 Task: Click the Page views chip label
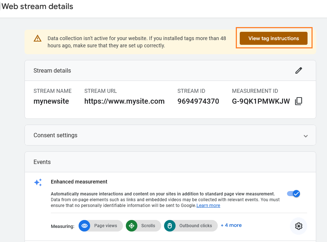click(x=106, y=226)
